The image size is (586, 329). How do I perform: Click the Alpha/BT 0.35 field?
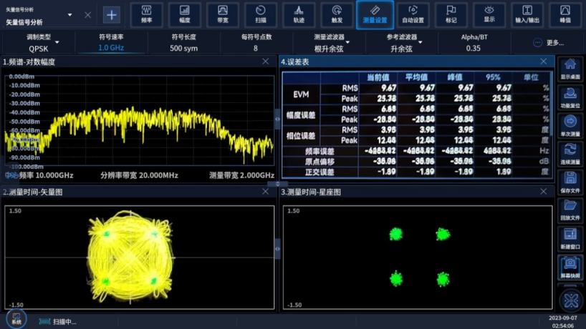click(x=474, y=42)
